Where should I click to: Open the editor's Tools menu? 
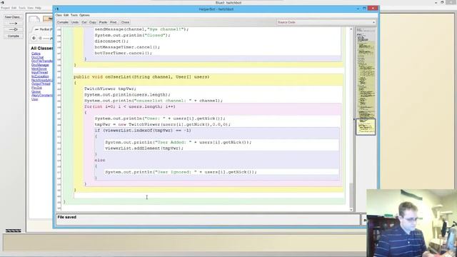(74, 15)
